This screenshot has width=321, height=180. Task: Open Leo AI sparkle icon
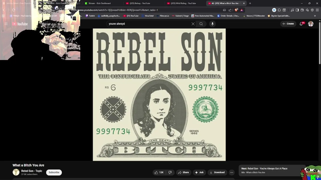coord(307,10)
